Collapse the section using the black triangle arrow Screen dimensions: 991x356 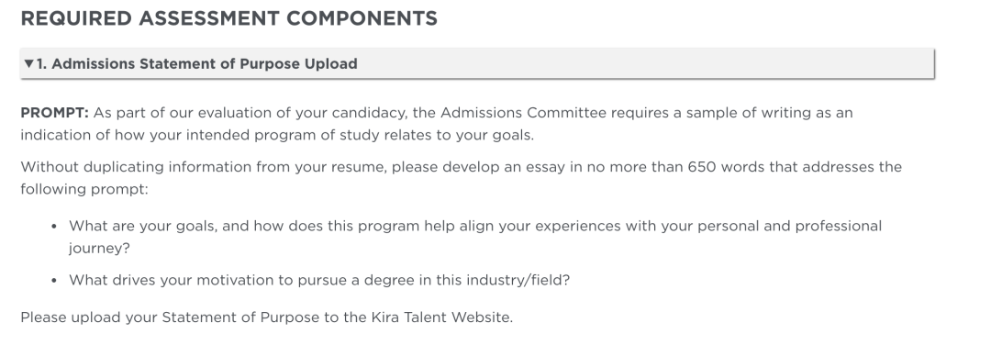coord(28,64)
